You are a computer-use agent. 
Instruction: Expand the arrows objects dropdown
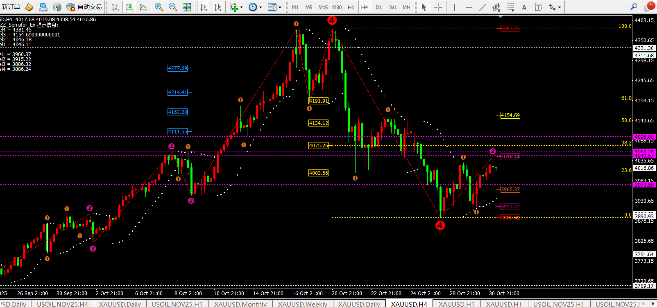pos(560,7)
